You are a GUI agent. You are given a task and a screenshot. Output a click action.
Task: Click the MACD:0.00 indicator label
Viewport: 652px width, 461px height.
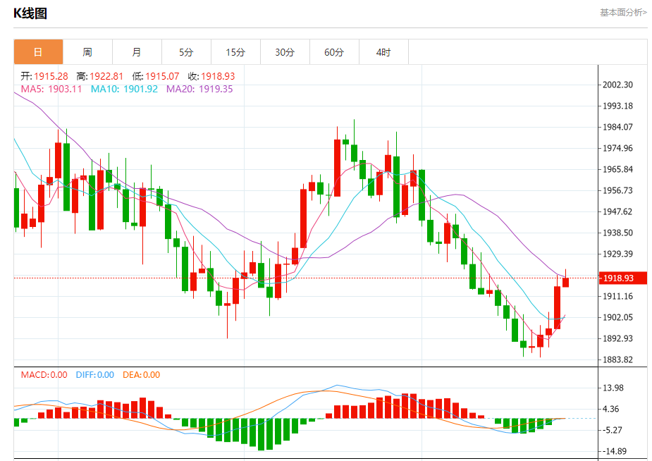tap(44, 374)
